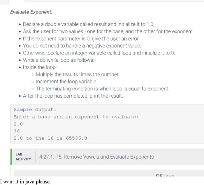Image resolution: width=204 pixels, height=185 pixels.
Task: Click the '2.0' sample input line
Action: pyautogui.click(x=18, y=124)
